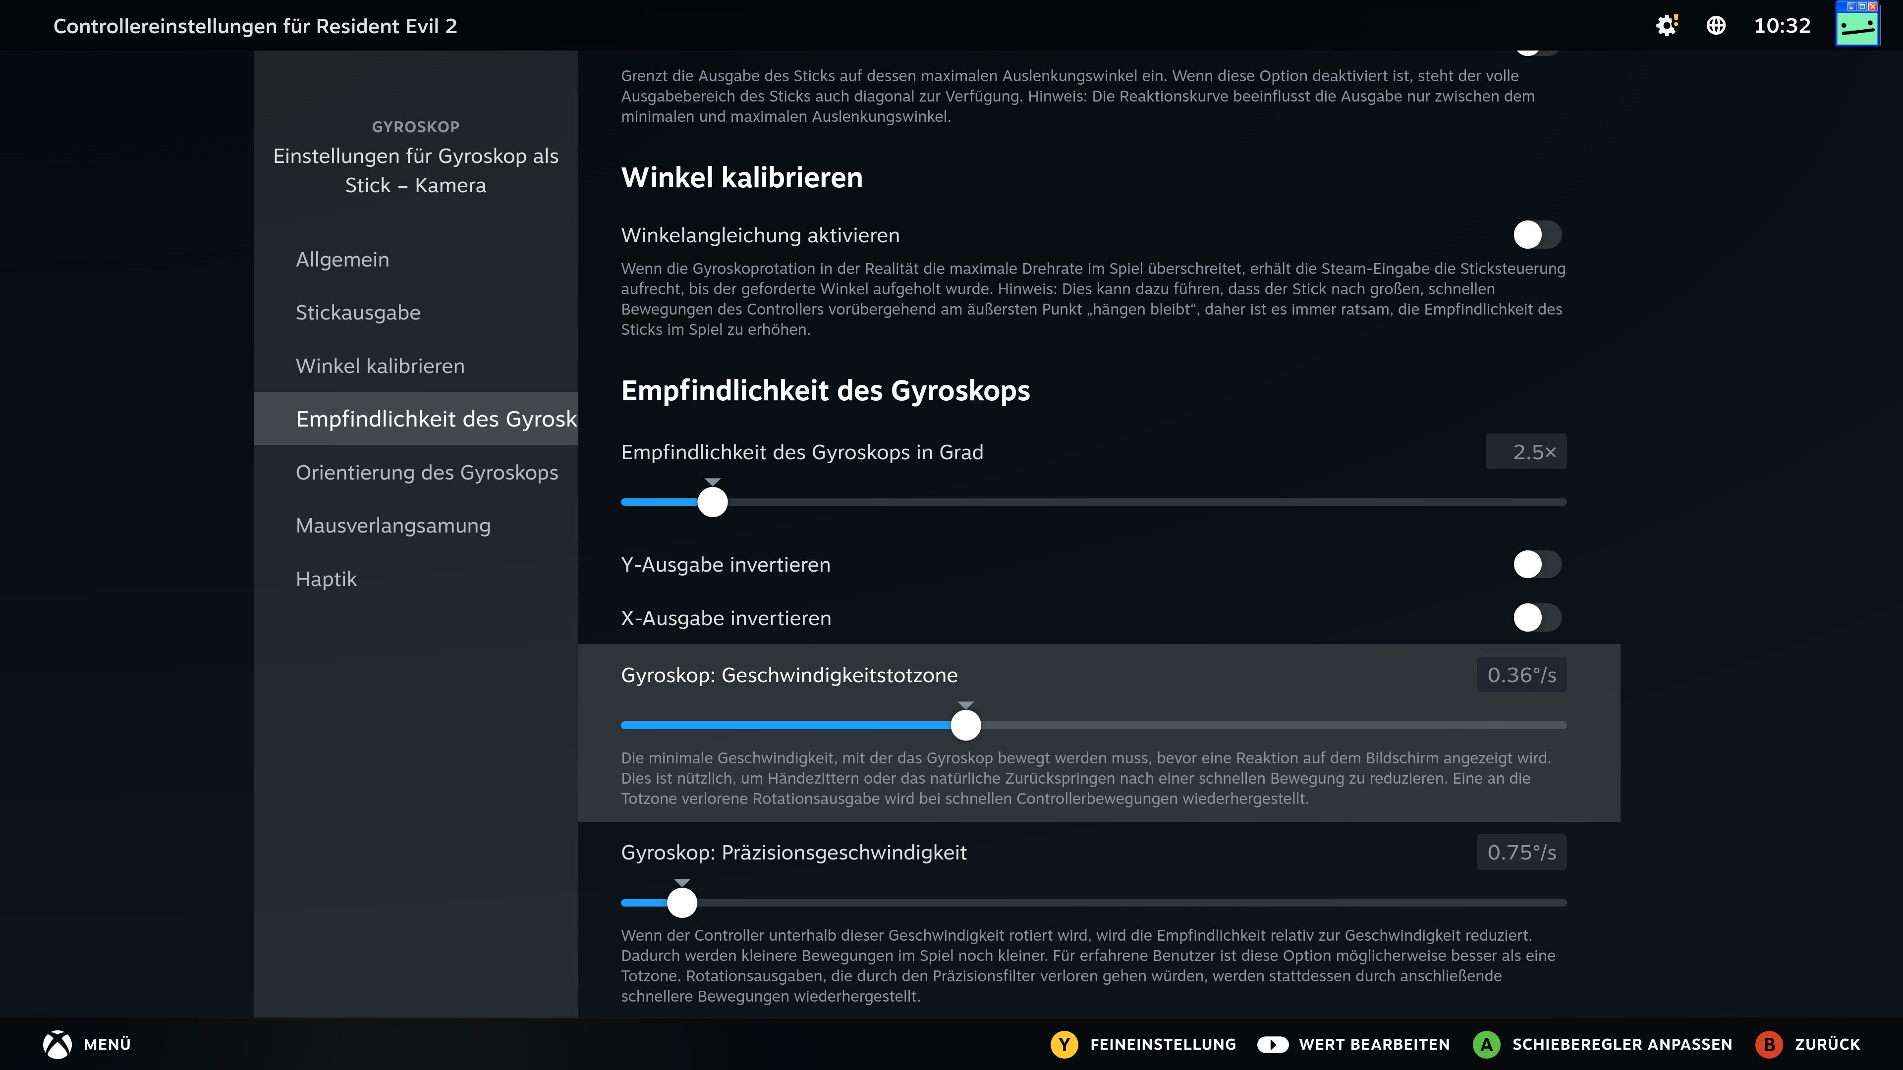Click the green A Schieberegler anpassen icon

point(1486,1044)
